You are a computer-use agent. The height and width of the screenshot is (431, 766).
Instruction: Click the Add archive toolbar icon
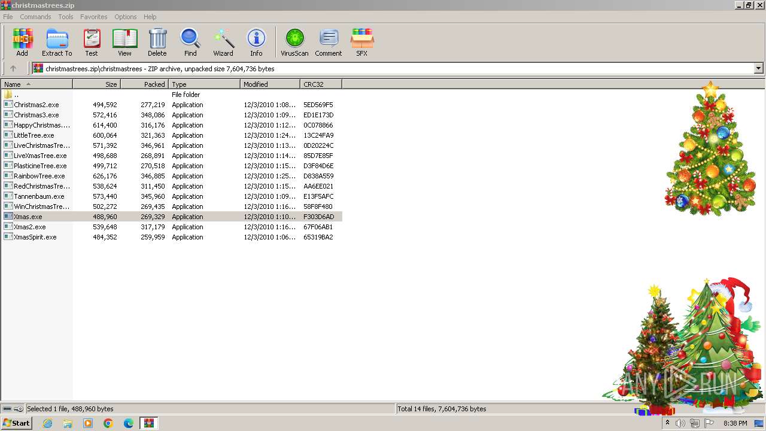(22, 42)
